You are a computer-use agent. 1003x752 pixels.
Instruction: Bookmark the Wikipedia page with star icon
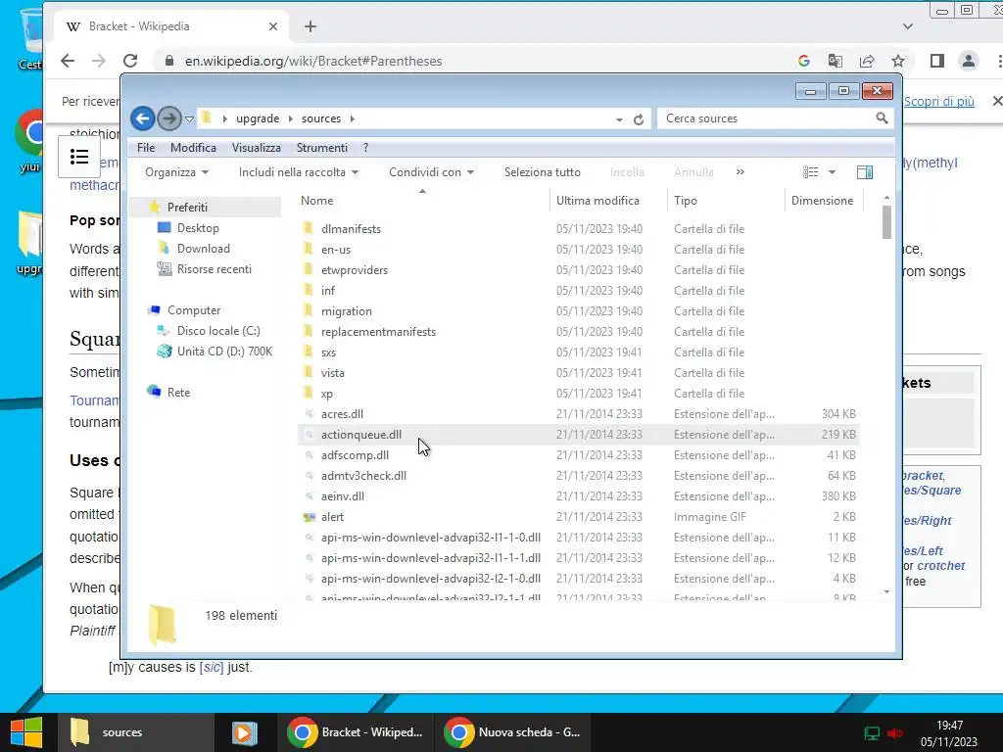(898, 61)
